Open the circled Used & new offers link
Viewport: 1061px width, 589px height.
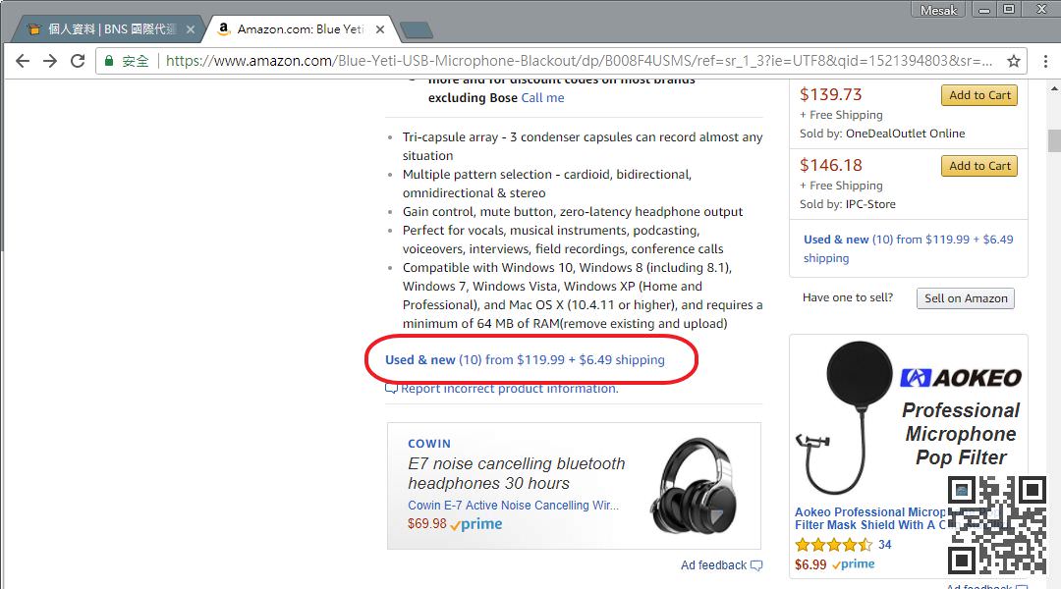(525, 360)
